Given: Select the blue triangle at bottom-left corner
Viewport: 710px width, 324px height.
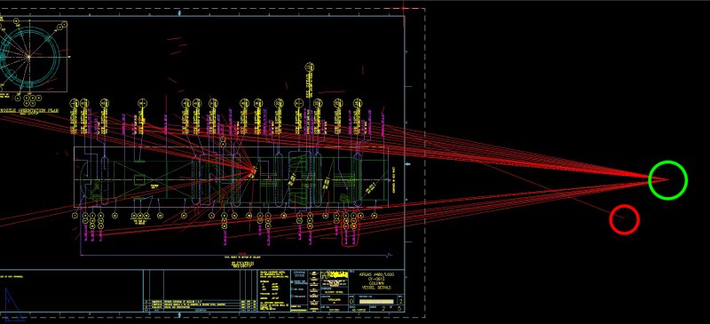Looking at the screenshot, I should (12, 304).
